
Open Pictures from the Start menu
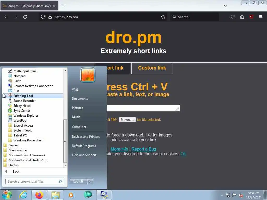(77, 108)
